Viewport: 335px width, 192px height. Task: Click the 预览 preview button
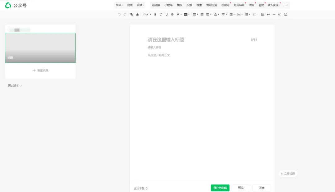[241, 188]
